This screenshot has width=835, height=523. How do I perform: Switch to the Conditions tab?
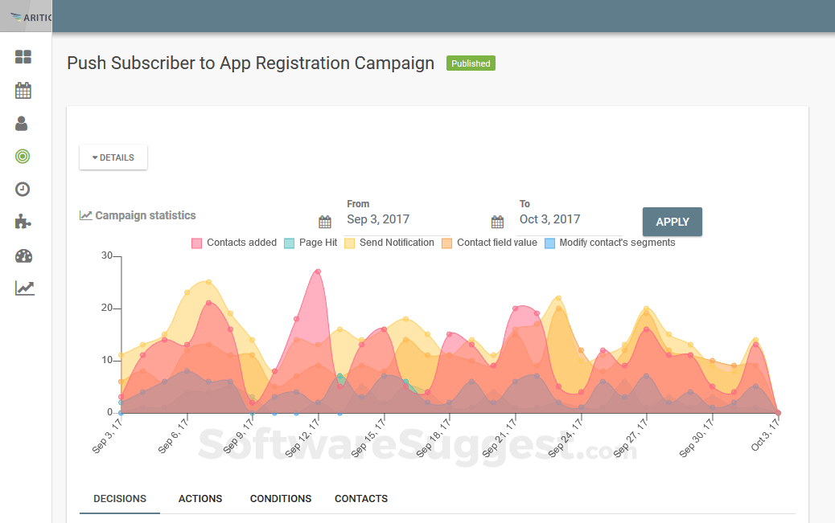[x=281, y=499]
